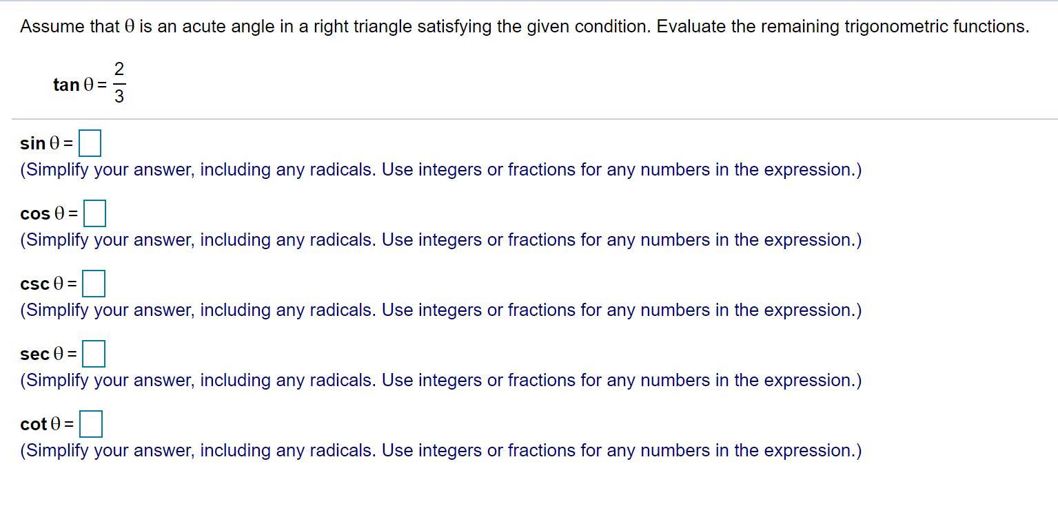This screenshot has height=519, width=1058.
Task: Click the 'cot θ =' label
Action: click(48, 425)
